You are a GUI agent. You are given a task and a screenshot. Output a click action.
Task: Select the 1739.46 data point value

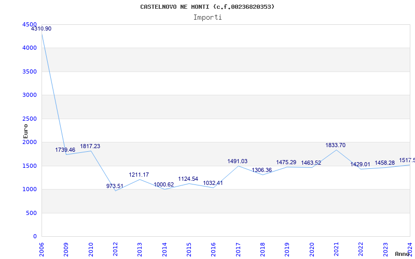coord(65,150)
